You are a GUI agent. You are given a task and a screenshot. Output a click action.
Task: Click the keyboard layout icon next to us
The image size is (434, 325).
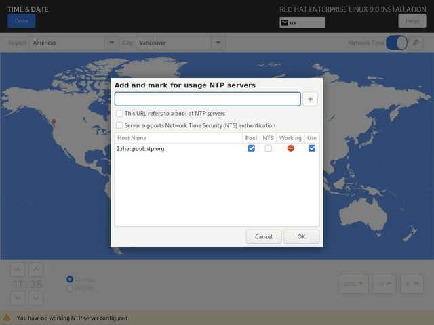point(285,22)
